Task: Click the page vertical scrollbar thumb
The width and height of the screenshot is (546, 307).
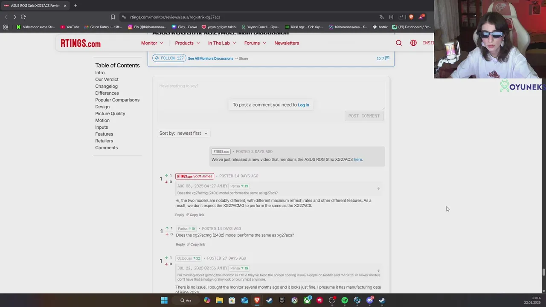Action: click(x=543, y=272)
